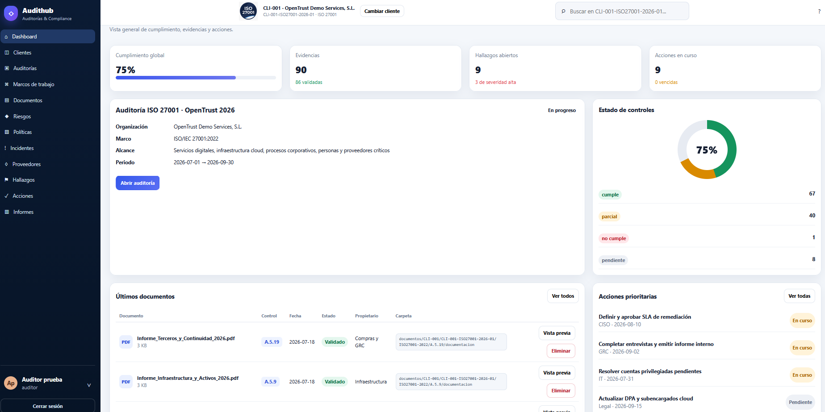Click the Incidentes exclamation icon
The image size is (825, 412).
(5, 148)
